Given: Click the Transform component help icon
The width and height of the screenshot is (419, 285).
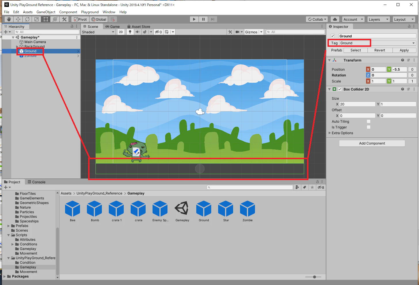Looking at the screenshot, I should 403,60.
